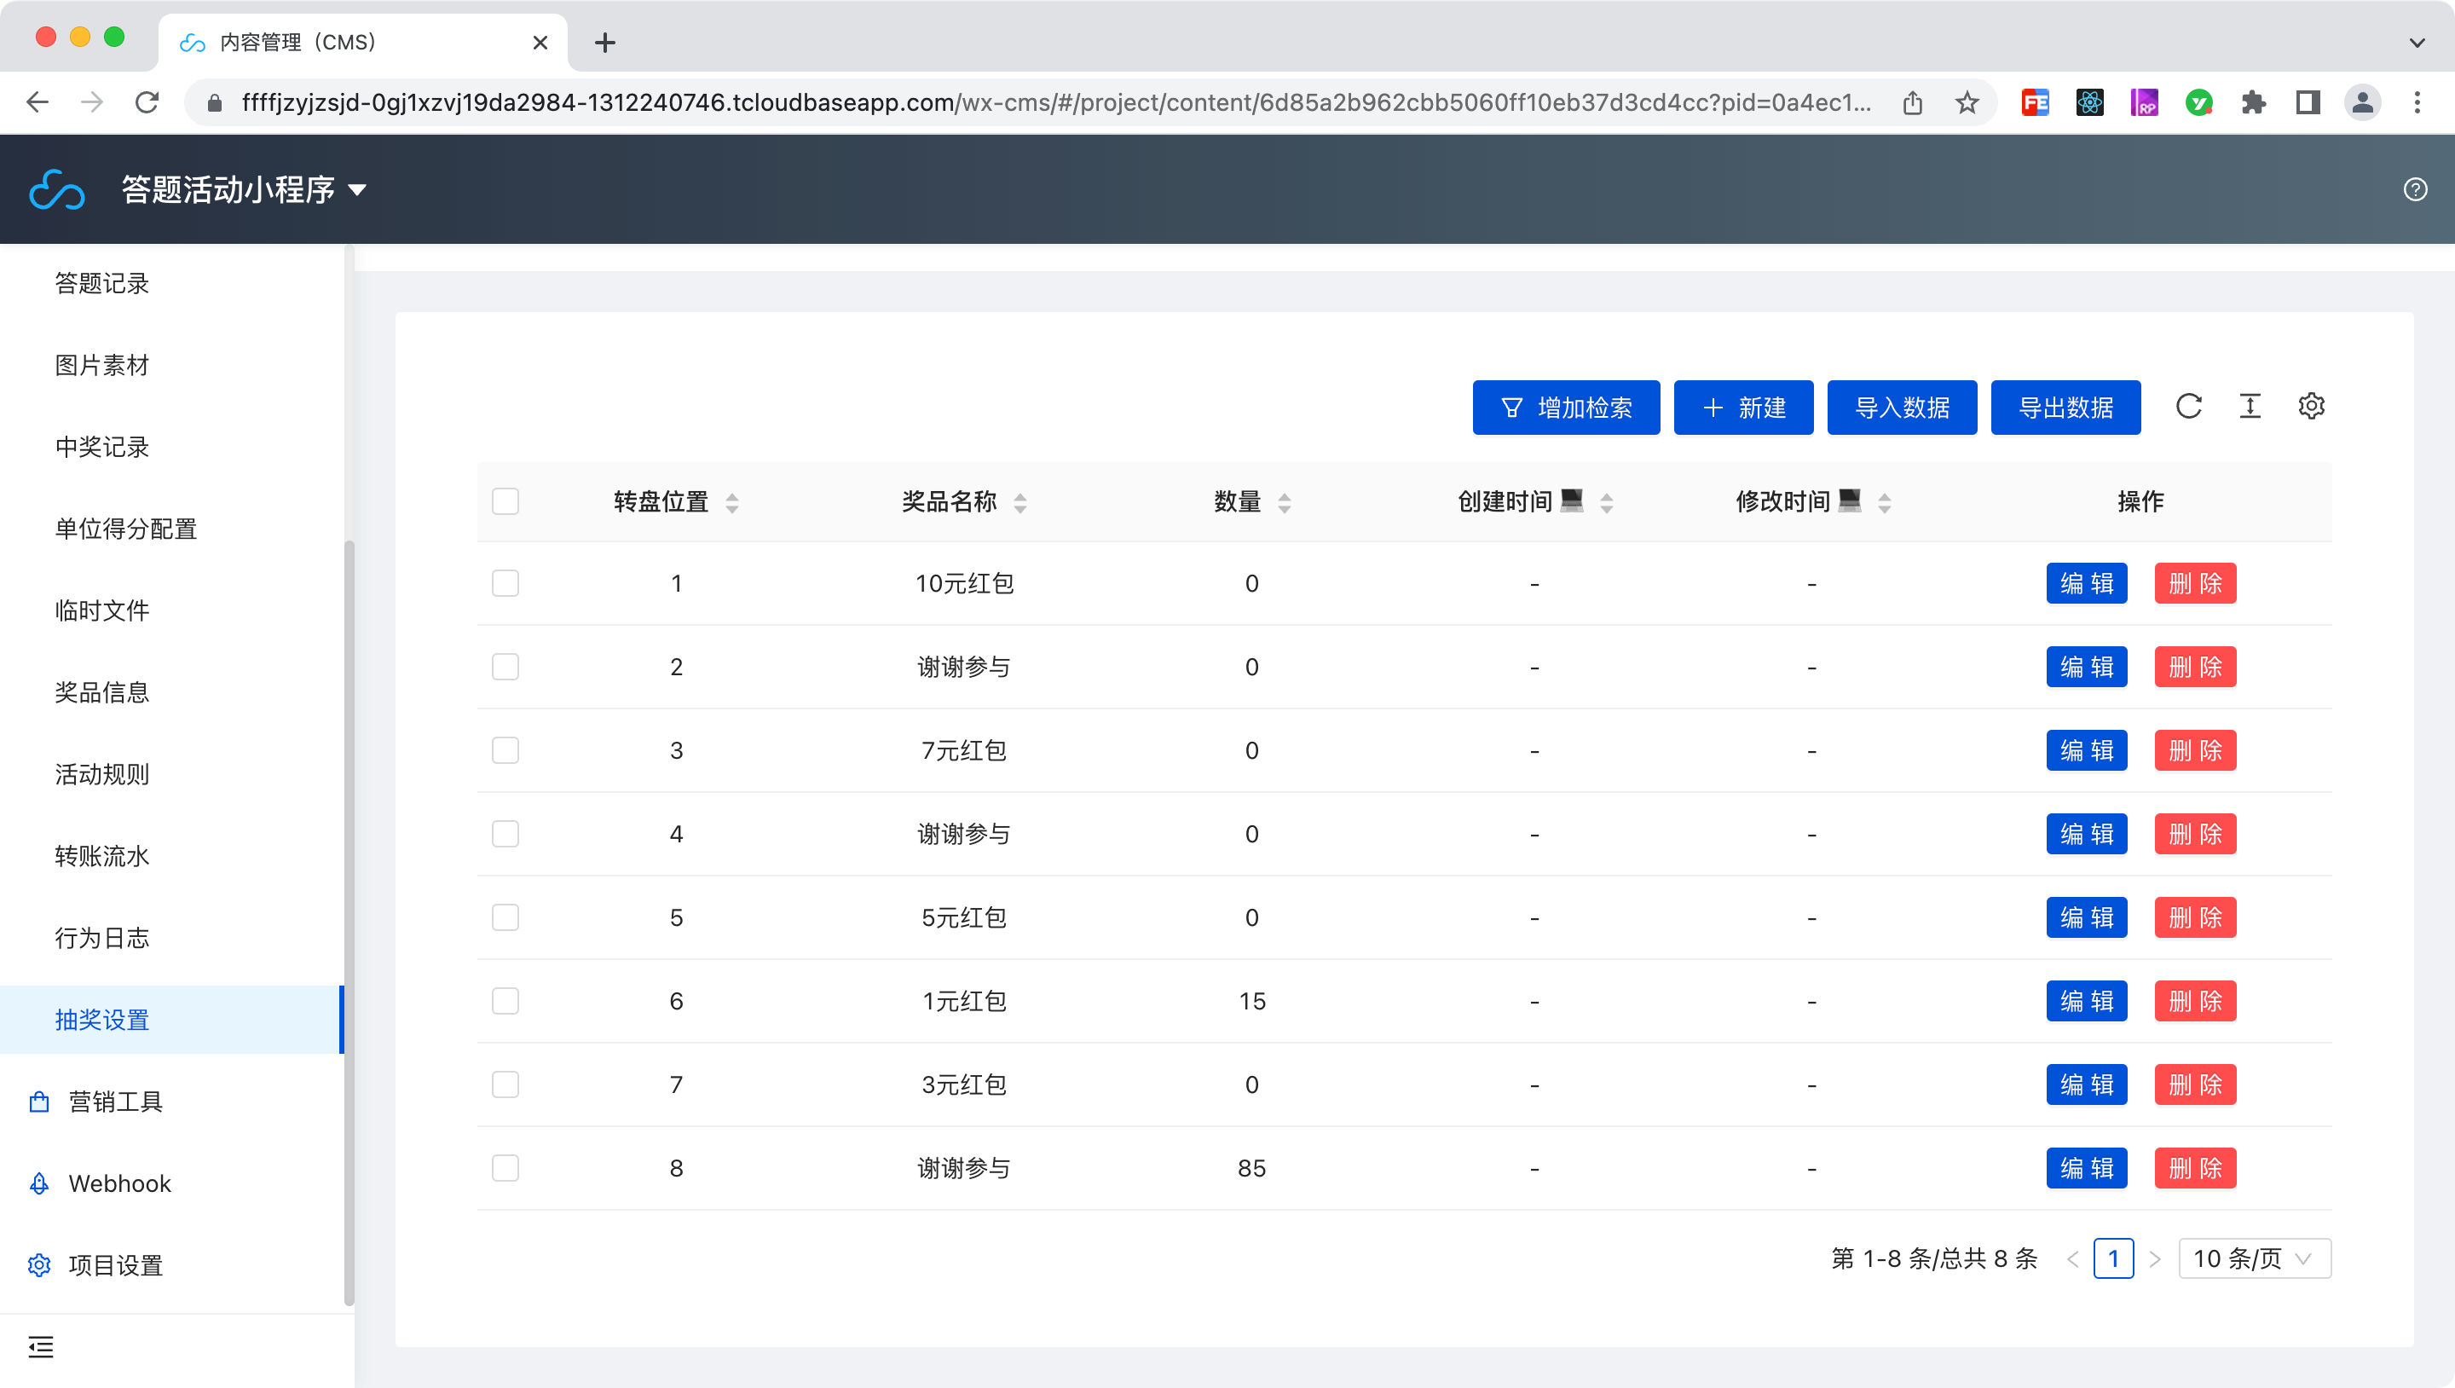The width and height of the screenshot is (2455, 1388).
Task: Open the table density icon
Action: click(x=2250, y=406)
